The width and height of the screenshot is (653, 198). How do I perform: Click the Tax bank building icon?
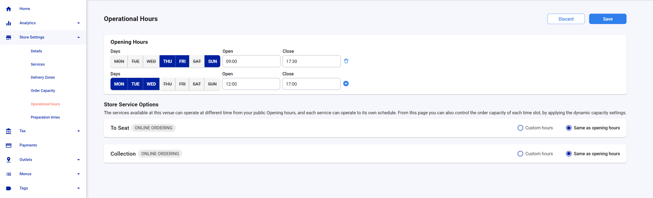tap(9, 131)
